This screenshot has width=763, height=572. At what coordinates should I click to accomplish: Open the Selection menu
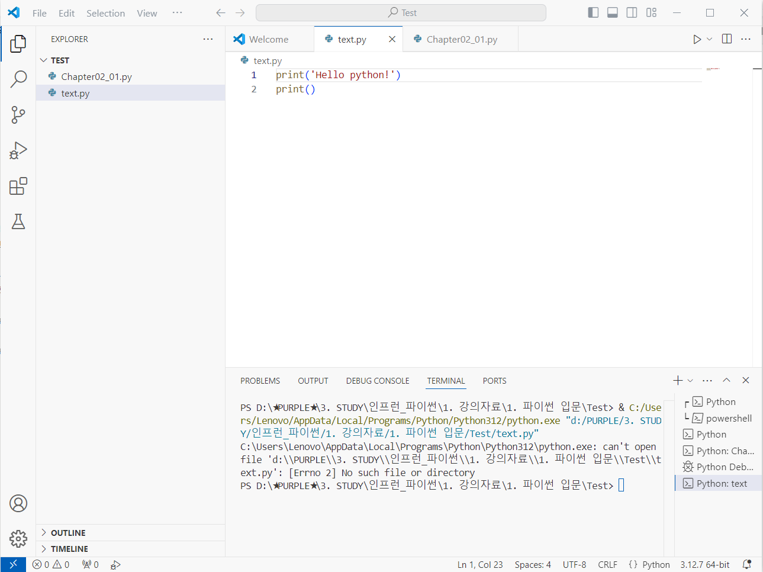click(105, 13)
